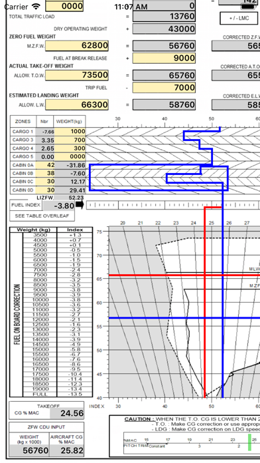Image resolution: width=260 pixels, height=463 pixels.
Task: Tap the WEIGHT(kg) column header in zones table
Action: click(70, 121)
